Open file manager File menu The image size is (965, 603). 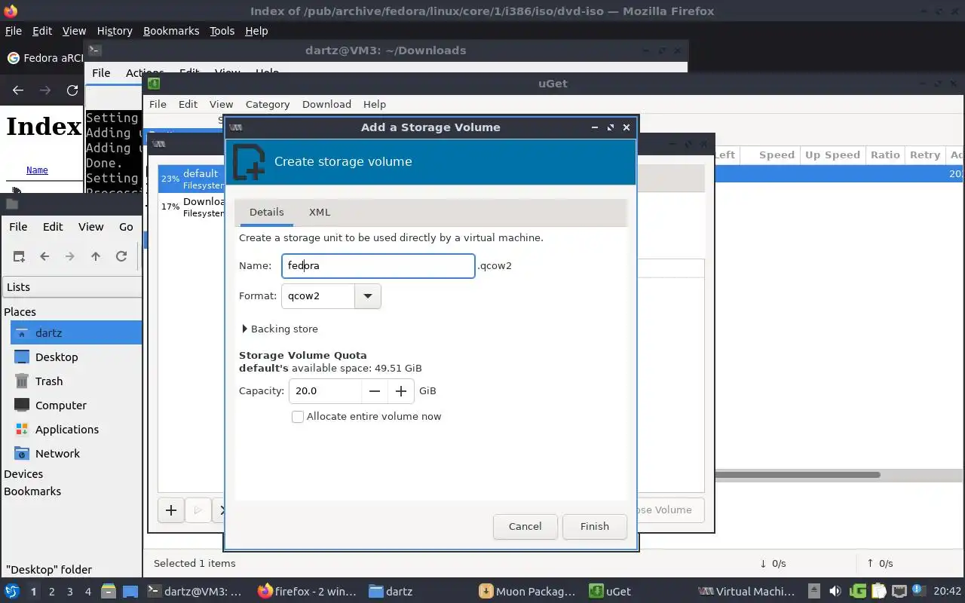[18, 227]
